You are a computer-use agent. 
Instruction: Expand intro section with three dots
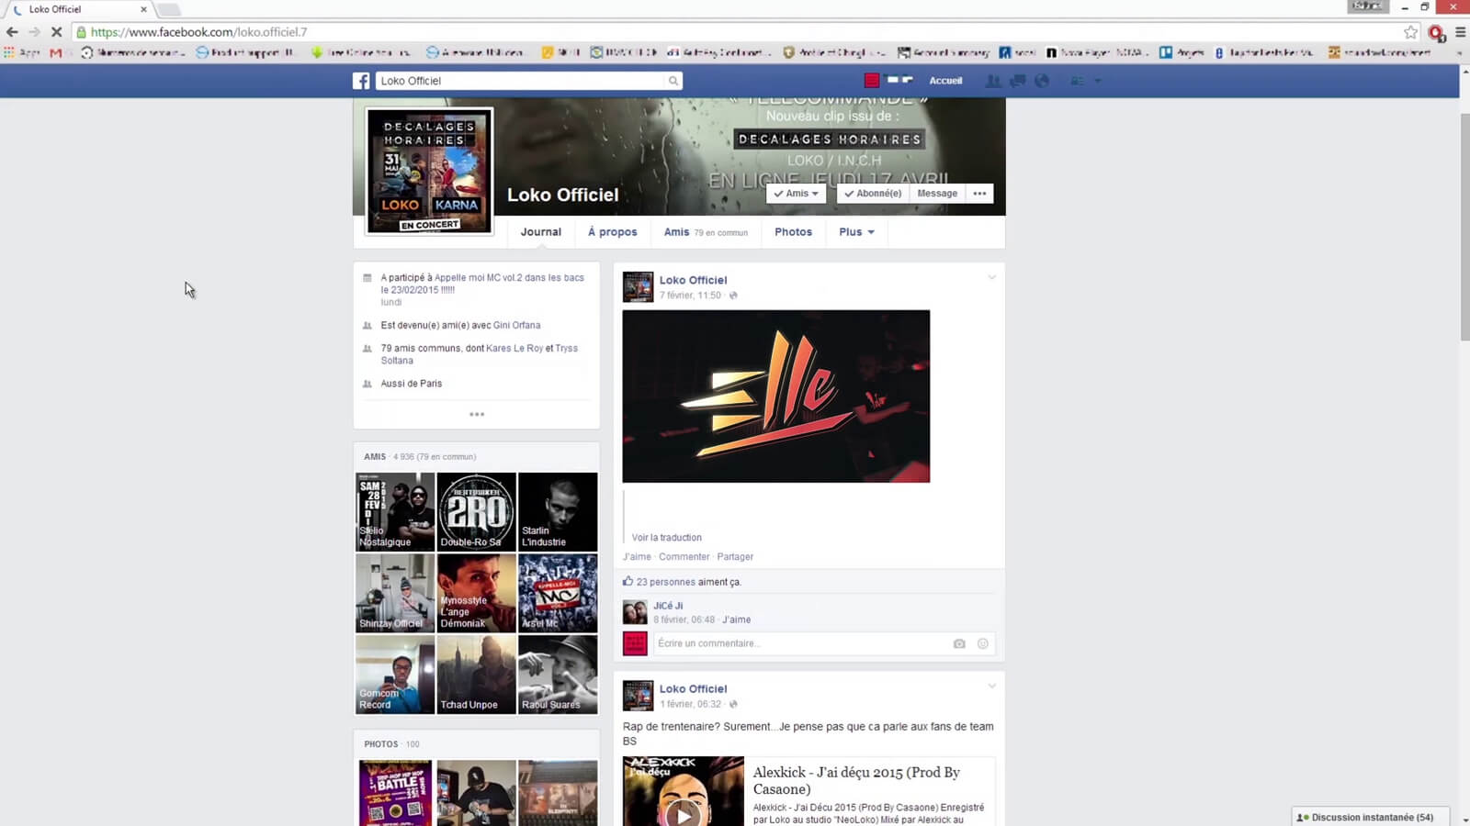(x=477, y=414)
